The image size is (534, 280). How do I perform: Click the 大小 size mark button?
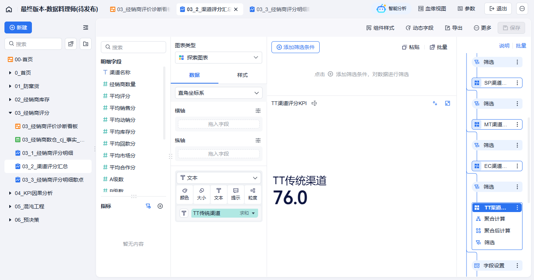[x=201, y=195]
